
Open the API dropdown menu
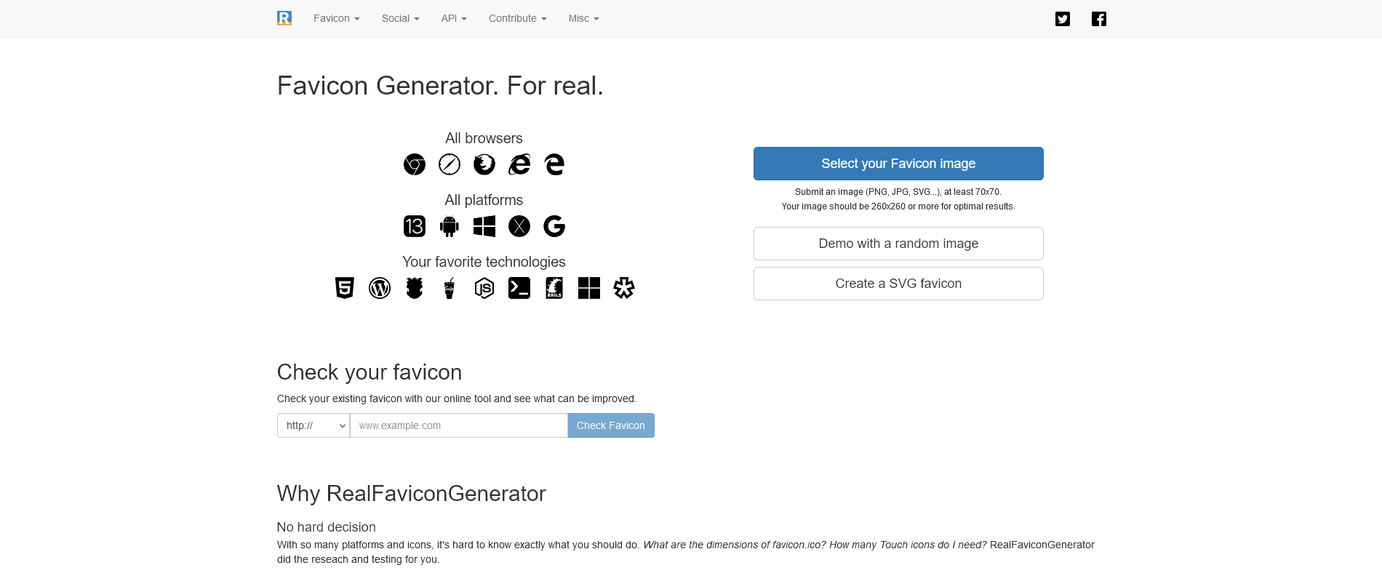pyautogui.click(x=454, y=18)
